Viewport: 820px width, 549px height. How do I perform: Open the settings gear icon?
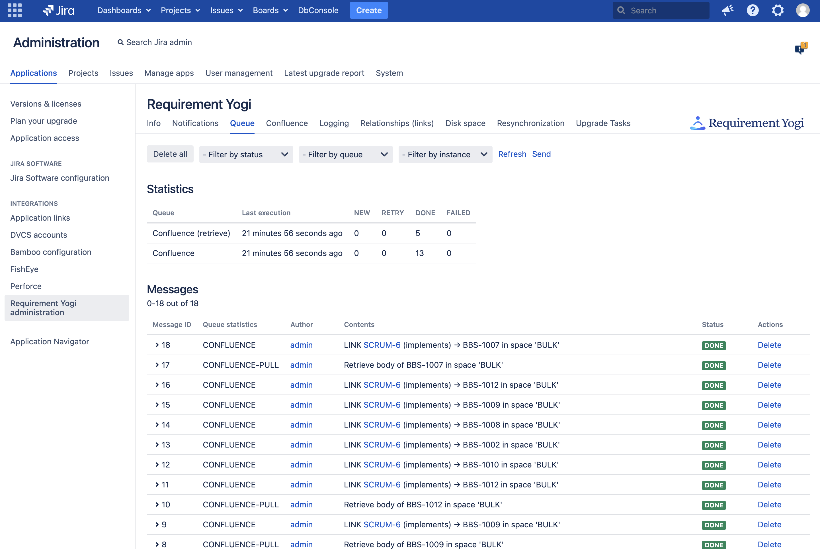click(x=778, y=11)
